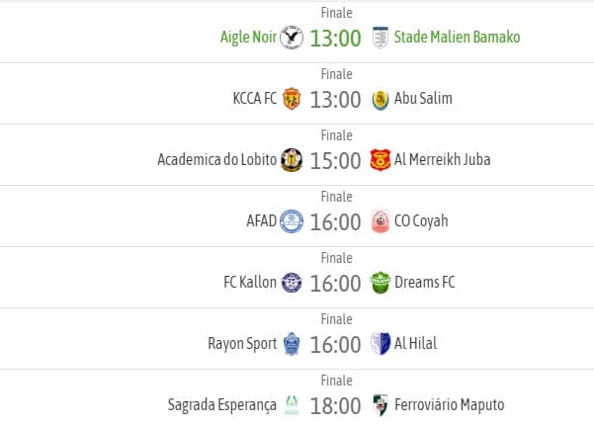
Task: Open the FC Kallon club badge
Action: point(292,283)
